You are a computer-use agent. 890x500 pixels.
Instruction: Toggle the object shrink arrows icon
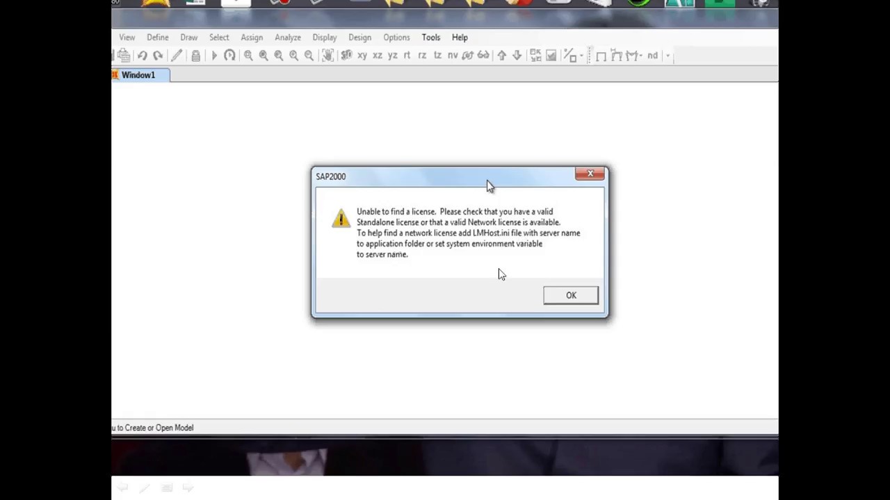[x=535, y=56]
